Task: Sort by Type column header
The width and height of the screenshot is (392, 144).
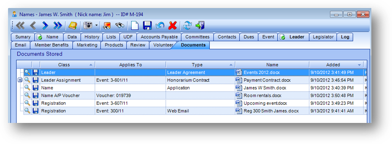Action: pos(201,64)
